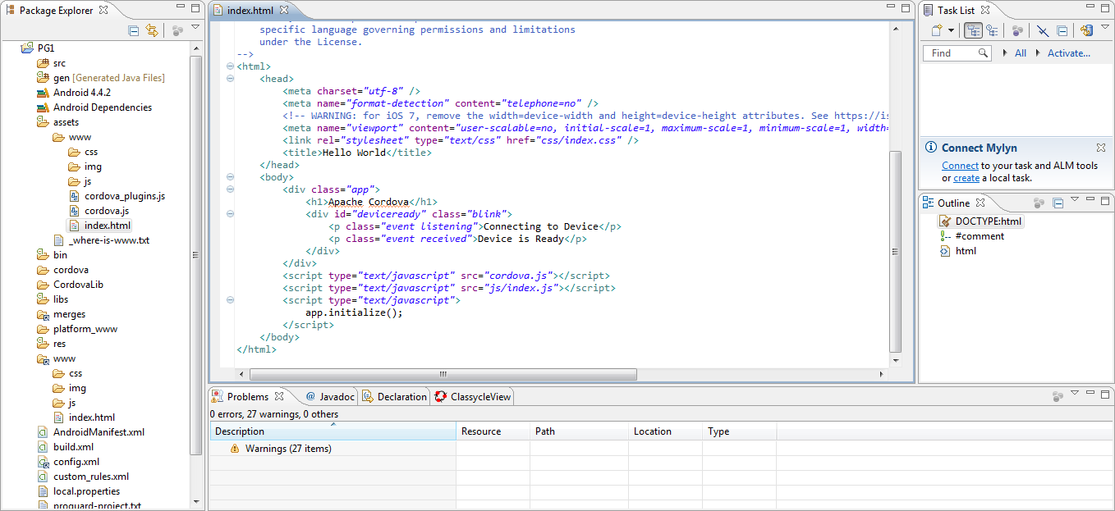Click the Resource column header
The height and width of the screenshot is (511, 1115).
click(x=493, y=431)
